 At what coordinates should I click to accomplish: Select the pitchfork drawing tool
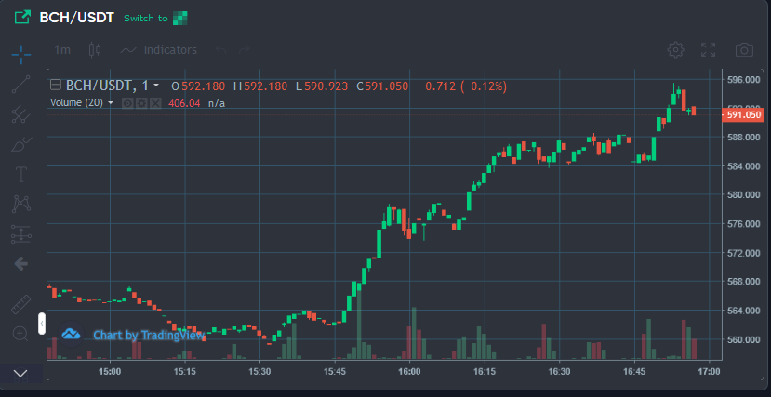point(21,114)
